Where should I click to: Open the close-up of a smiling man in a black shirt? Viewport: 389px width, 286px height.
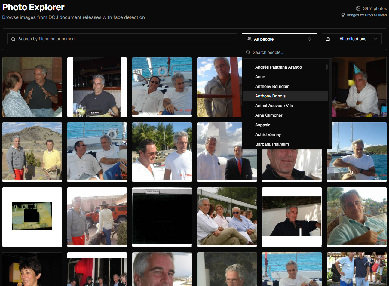pos(292,165)
